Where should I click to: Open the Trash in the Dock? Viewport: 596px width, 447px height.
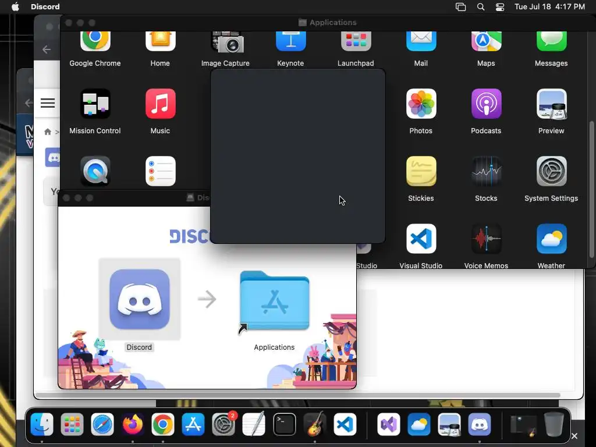(x=554, y=424)
